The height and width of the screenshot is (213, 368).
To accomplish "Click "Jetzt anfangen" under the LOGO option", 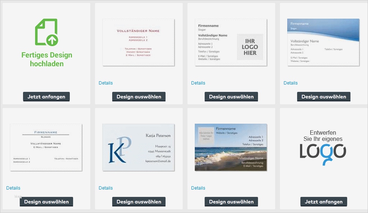I will pyautogui.click(x=323, y=202).
